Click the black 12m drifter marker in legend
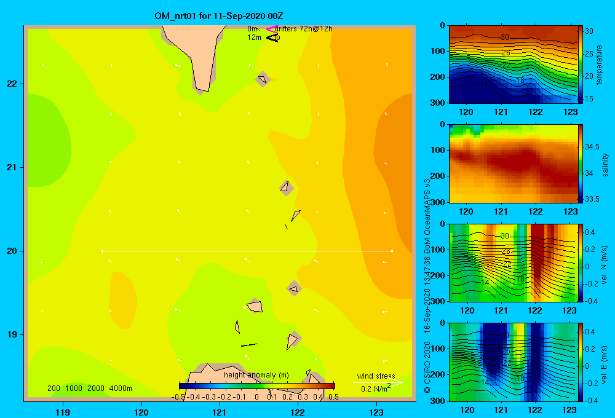615x418 pixels. pos(272,37)
